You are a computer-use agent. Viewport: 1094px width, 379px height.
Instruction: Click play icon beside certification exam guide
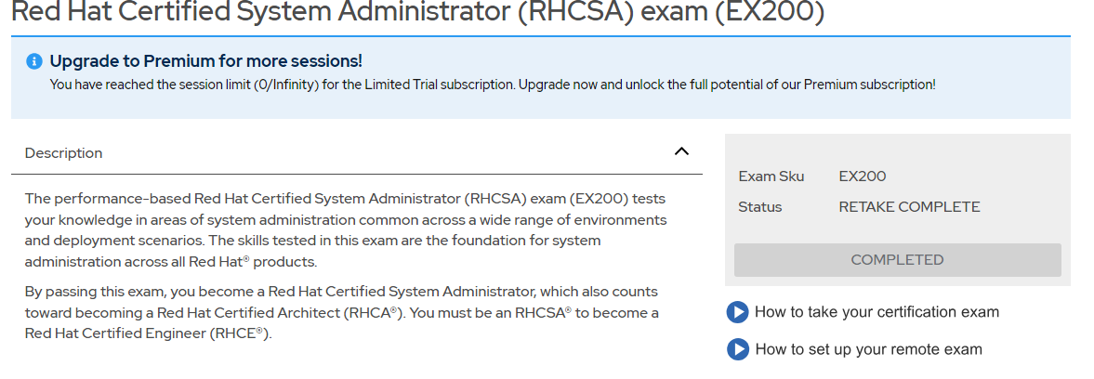click(737, 312)
